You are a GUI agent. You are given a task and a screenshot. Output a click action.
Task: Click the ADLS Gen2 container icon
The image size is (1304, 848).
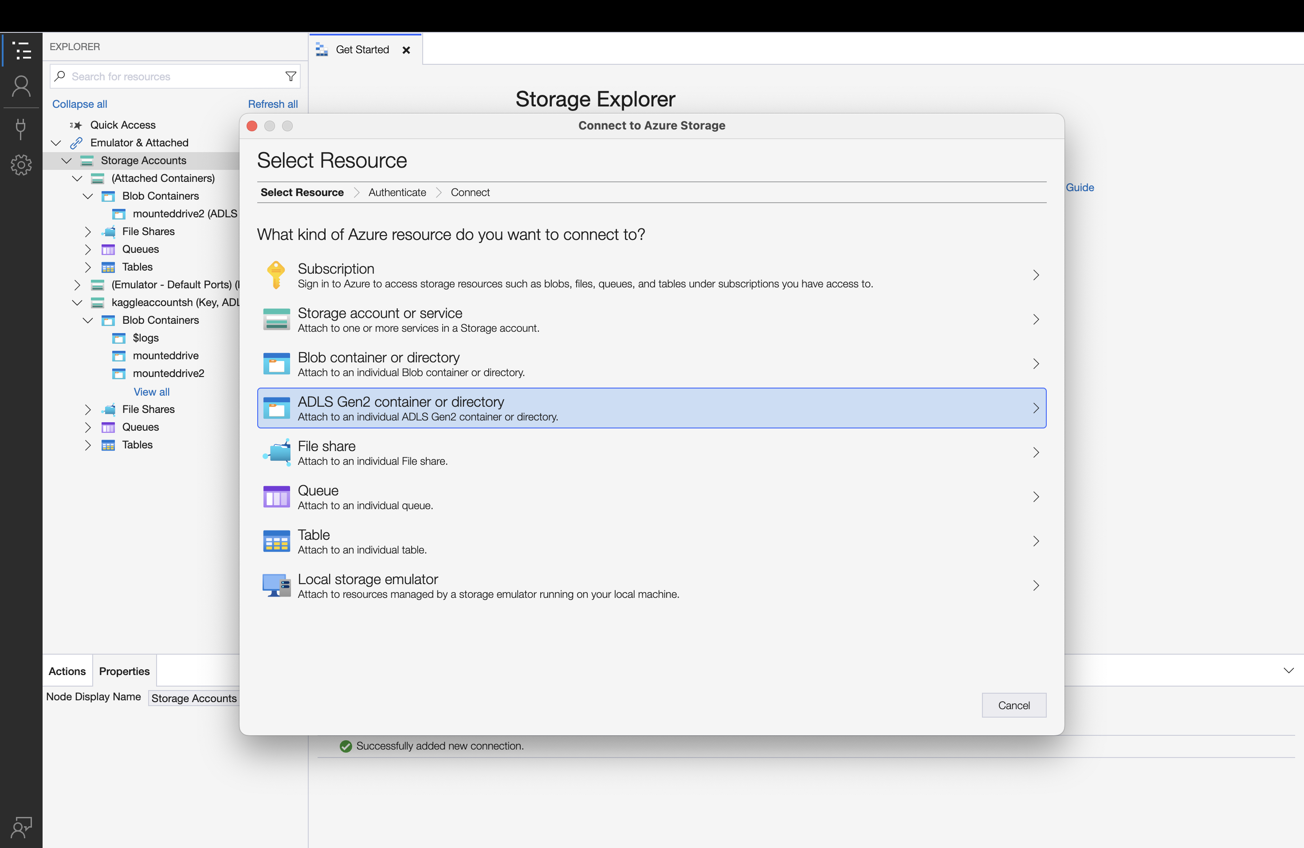[x=276, y=408]
